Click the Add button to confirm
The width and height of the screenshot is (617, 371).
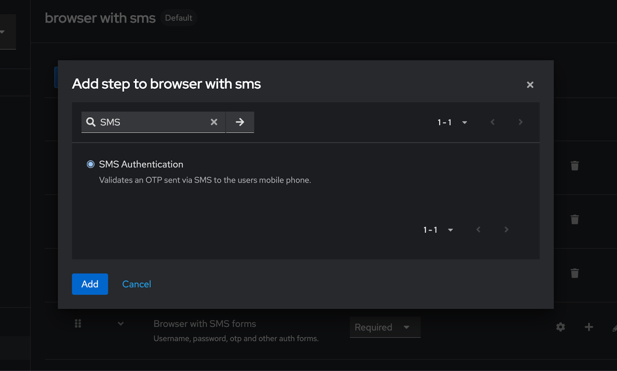pyautogui.click(x=89, y=284)
